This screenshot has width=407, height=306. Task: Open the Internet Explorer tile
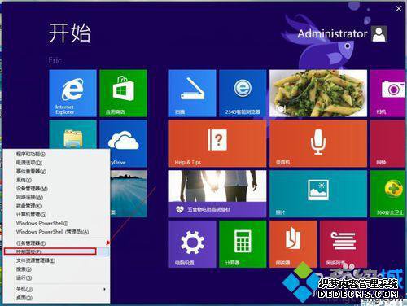(72, 94)
